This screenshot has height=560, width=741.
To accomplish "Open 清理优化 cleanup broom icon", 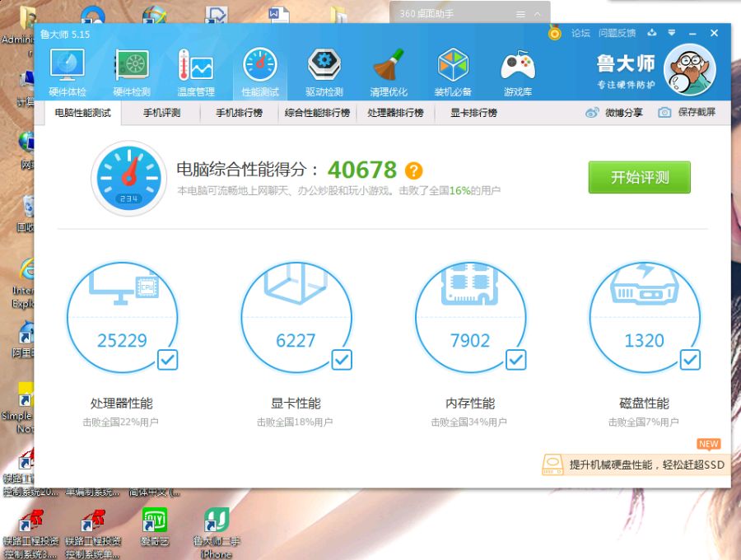I will pos(389,72).
